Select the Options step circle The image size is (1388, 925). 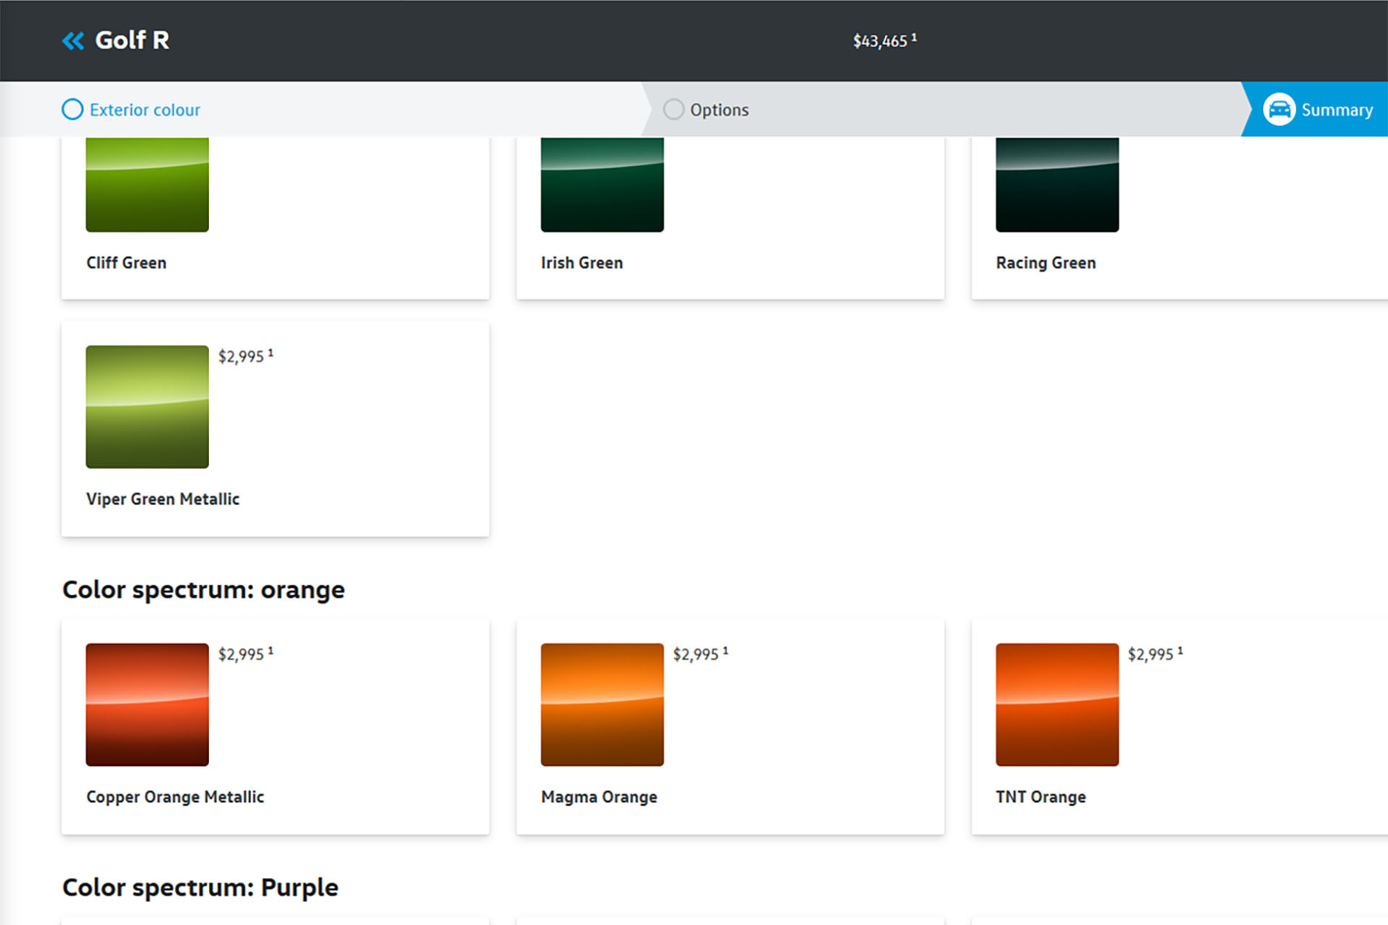(673, 110)
